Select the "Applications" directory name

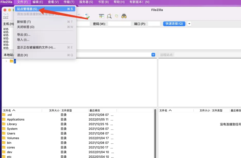pos(16,119)
